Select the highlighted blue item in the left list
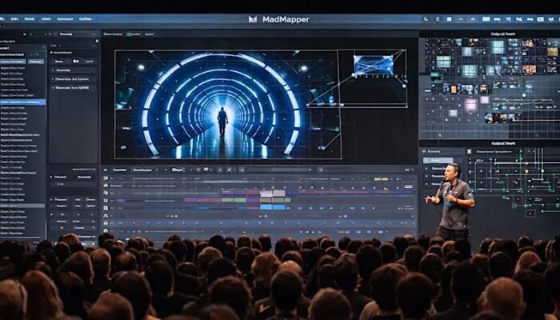The width and height of the screenshot is (560, 320). pos(22,102)
